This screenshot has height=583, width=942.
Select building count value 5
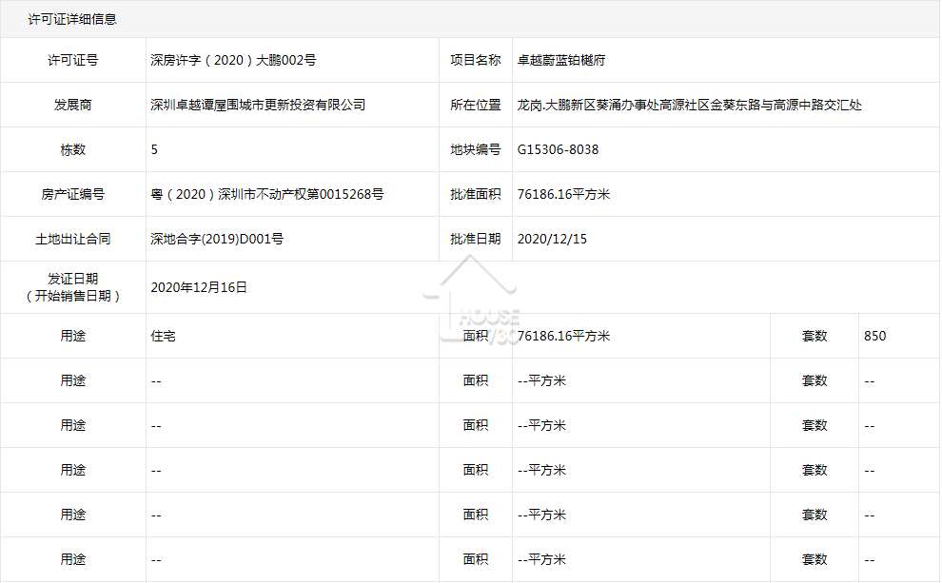tap(154, 149)
